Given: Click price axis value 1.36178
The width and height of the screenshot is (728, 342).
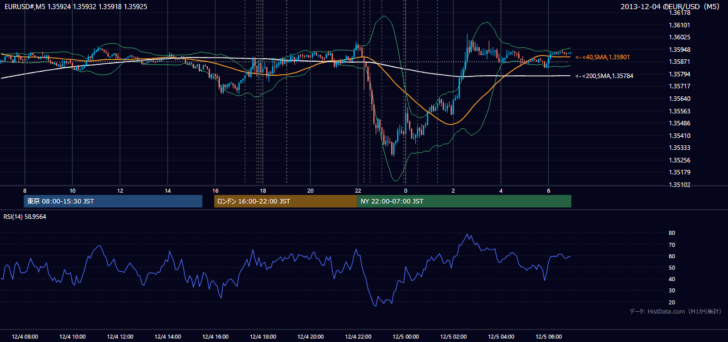Looking at the screenshot, I should tap(681, 13).
